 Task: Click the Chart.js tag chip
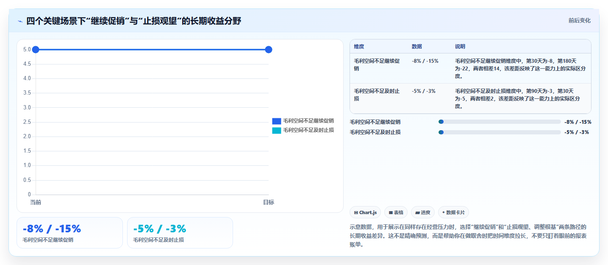point(366,212)
